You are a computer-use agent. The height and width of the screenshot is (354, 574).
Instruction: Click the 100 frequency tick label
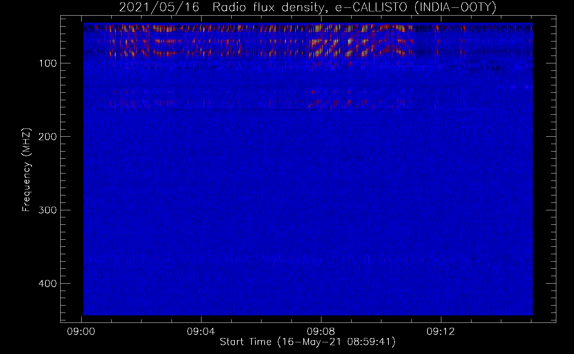click(x=48, y=63)
